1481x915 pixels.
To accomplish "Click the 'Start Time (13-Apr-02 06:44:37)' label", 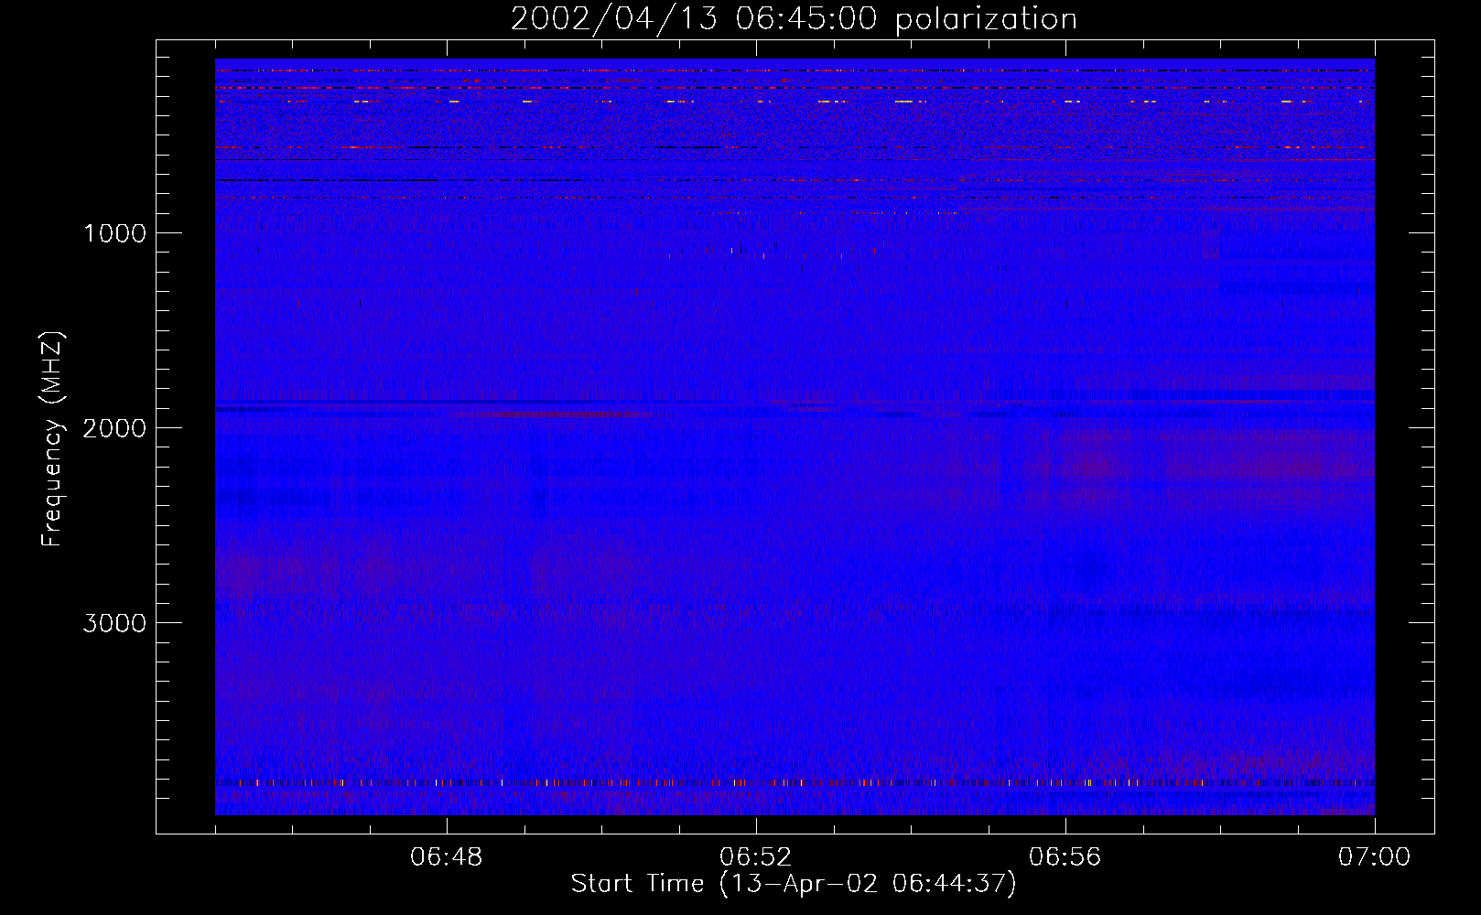I will tap(794, 883).
